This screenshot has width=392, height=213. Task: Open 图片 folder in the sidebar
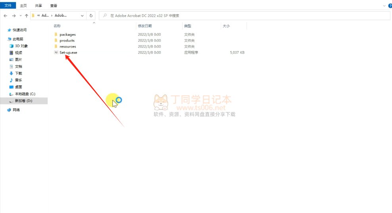[x=19, y=59]
